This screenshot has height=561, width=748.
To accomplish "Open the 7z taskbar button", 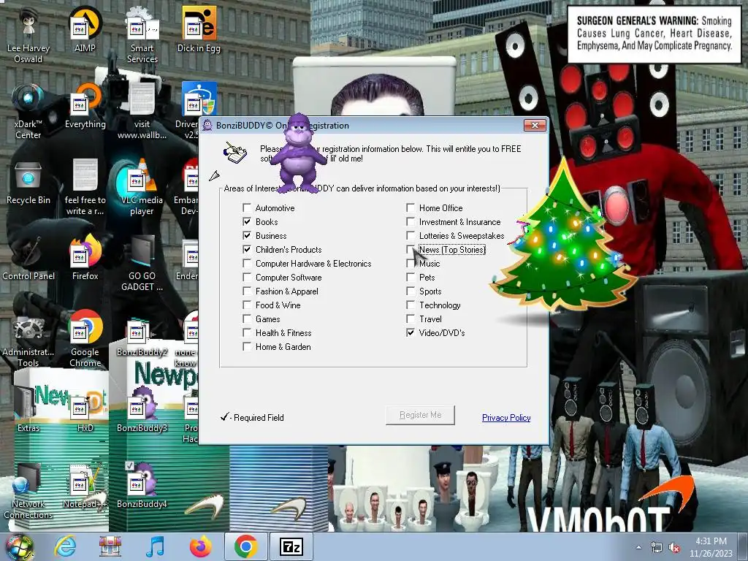I will point(291,547).
